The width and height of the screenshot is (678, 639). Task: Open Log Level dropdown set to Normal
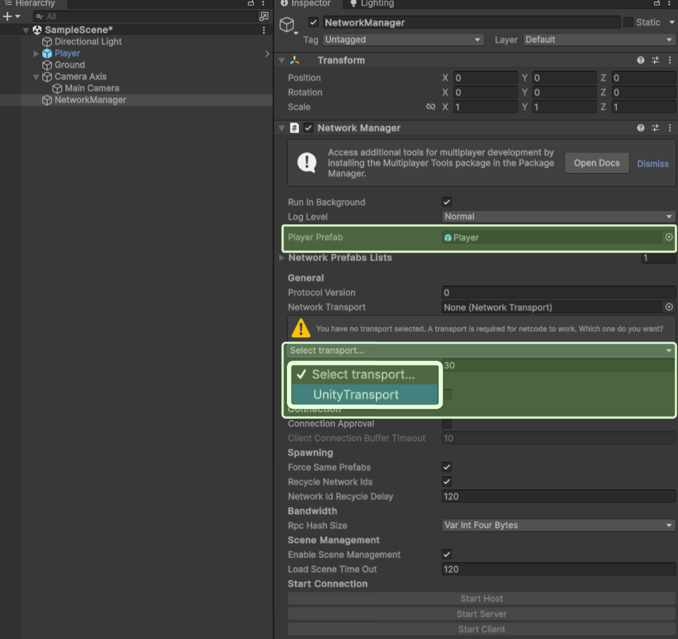pos(558,217)
